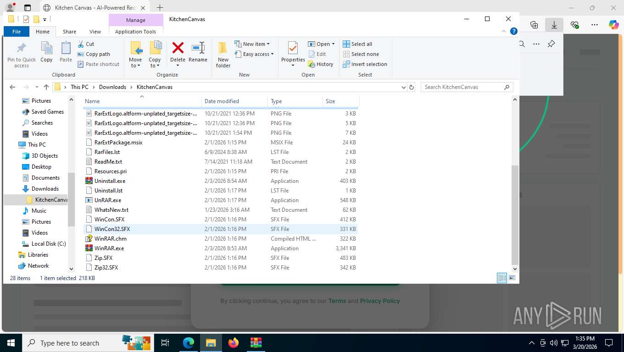This screenshot has height=352, width=624.
Task: Switch to the Share ribbon tab
Action: 69,32
